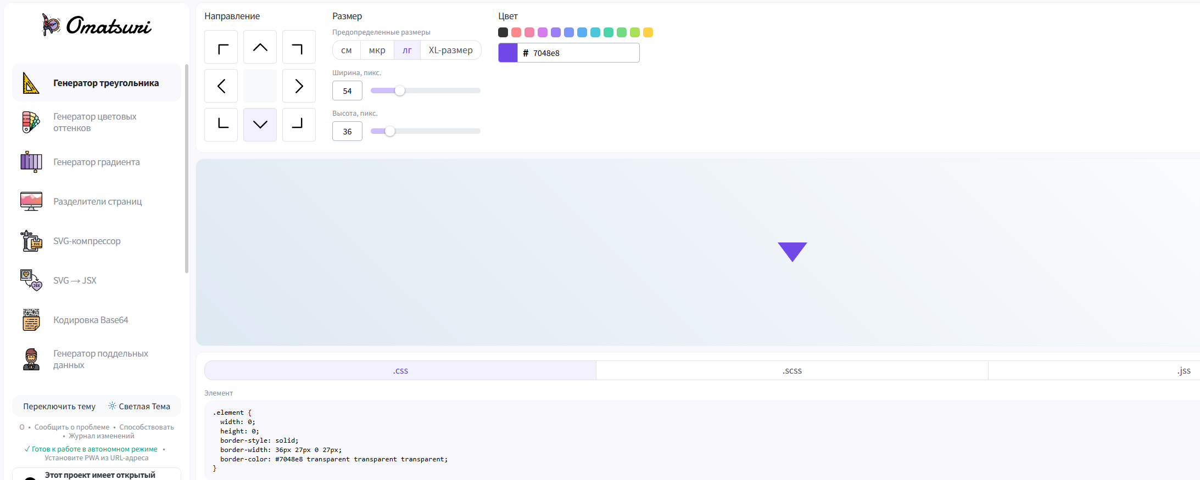The height and width of the screenshot is (480, 1200).
Task: Open the 'О' about link
Action: [x=22, y=427]
